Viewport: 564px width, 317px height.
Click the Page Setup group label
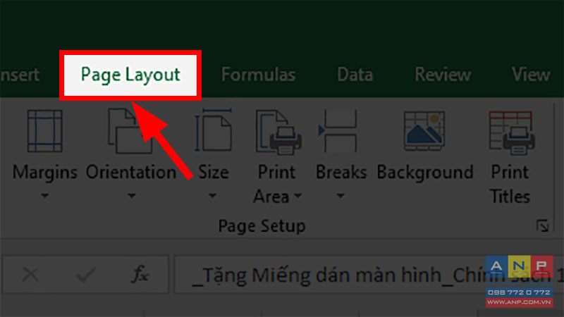[x=262, y=226]
